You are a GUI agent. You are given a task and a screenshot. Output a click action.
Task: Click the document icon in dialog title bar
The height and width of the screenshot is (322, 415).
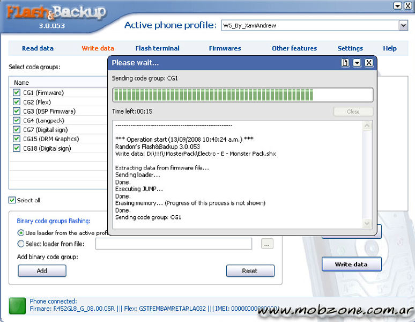click(x=345, y=63)
